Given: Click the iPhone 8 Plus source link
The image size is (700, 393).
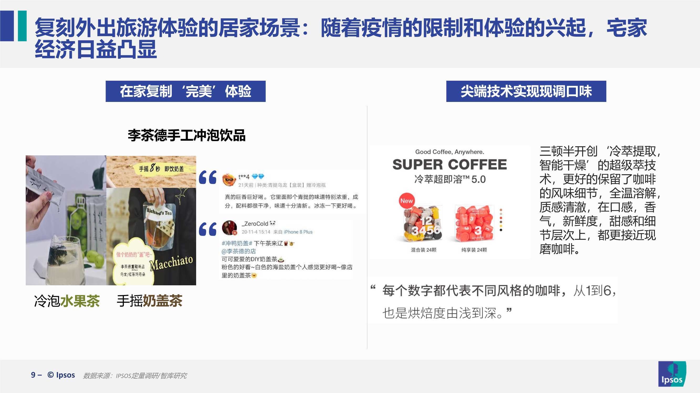Looking at the screenshot, I should [298, 232].
